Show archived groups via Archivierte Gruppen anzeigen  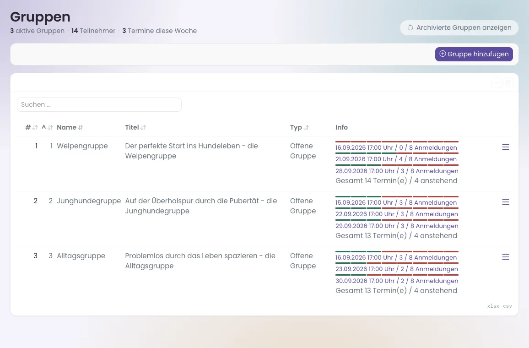point(459,27)
